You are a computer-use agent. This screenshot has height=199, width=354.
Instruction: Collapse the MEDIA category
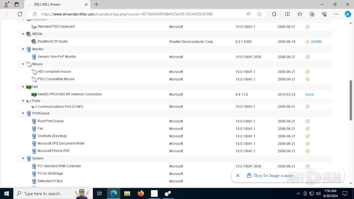tap(23, 34)
